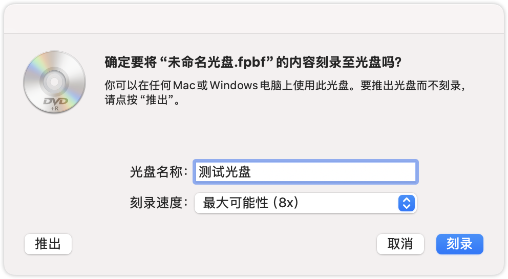Focus the 光盘名称 disc name field
Viewport: 508px width, 279px height.
(x=305, y=172)
